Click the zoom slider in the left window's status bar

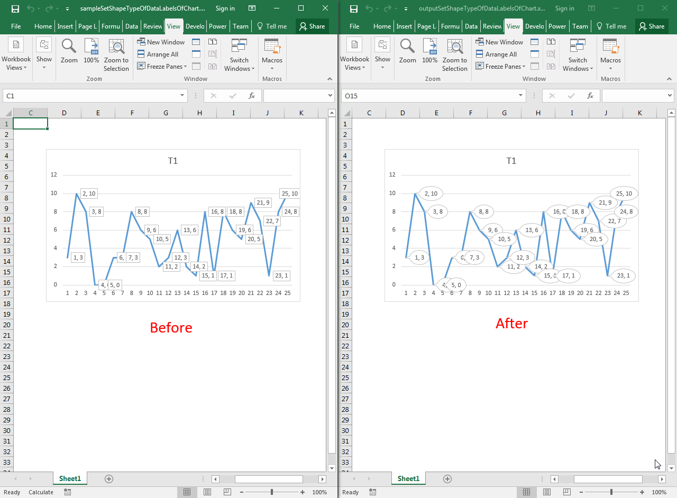[x=272, y=492]
